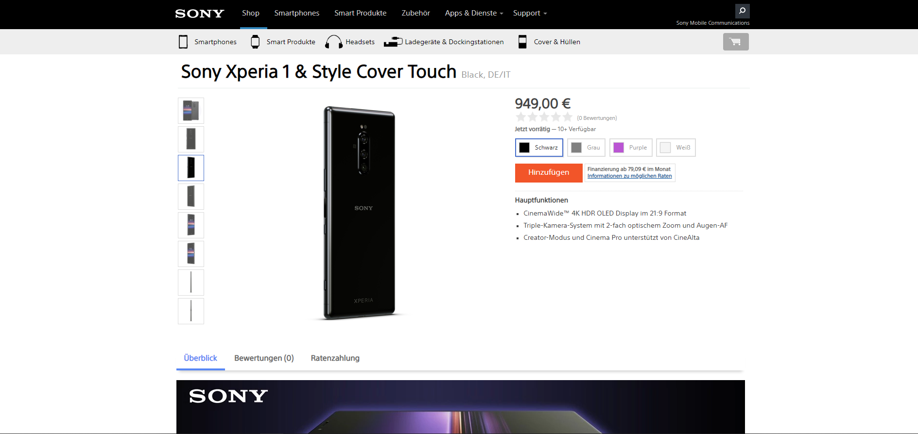Viewport: 918px width, 434px height.
Task: Click the fifth rating star
Action: coord(568,117)
